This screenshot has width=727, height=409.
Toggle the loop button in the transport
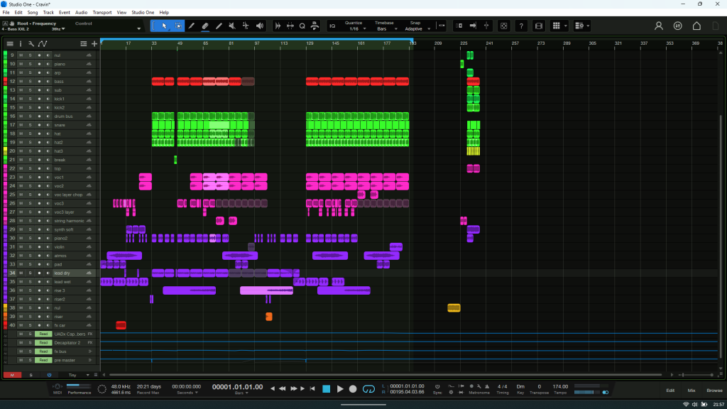pos(368,389)
